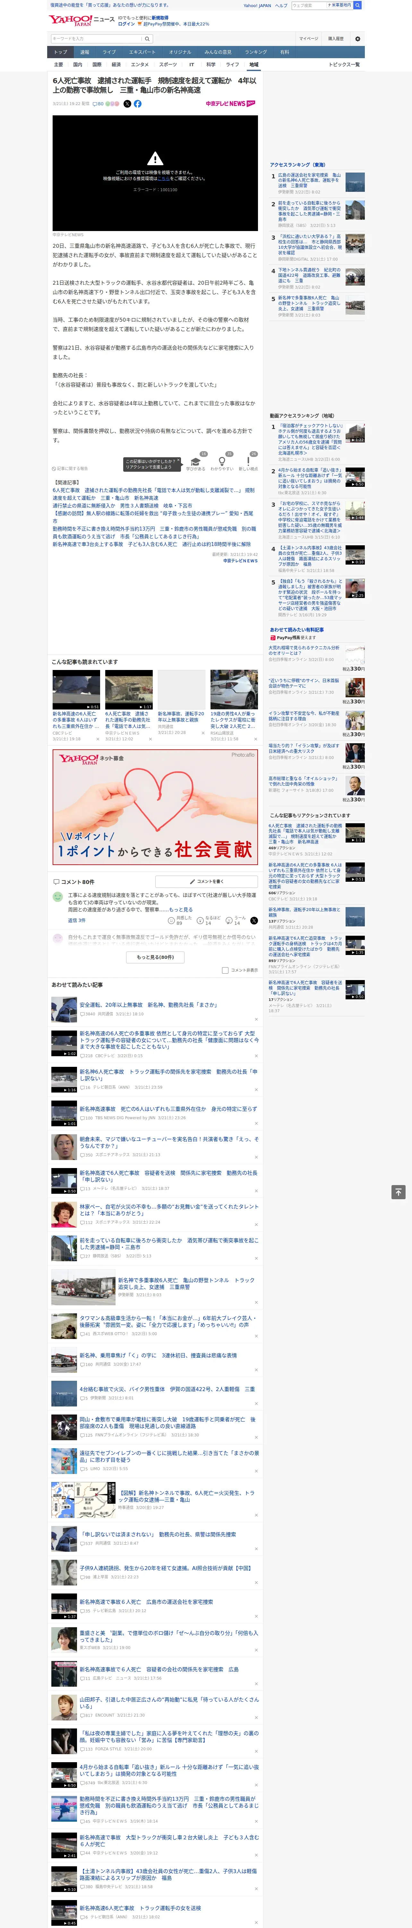Open the みんなの意見 navigation tab

pyautogui.click(x=218, y=52)
